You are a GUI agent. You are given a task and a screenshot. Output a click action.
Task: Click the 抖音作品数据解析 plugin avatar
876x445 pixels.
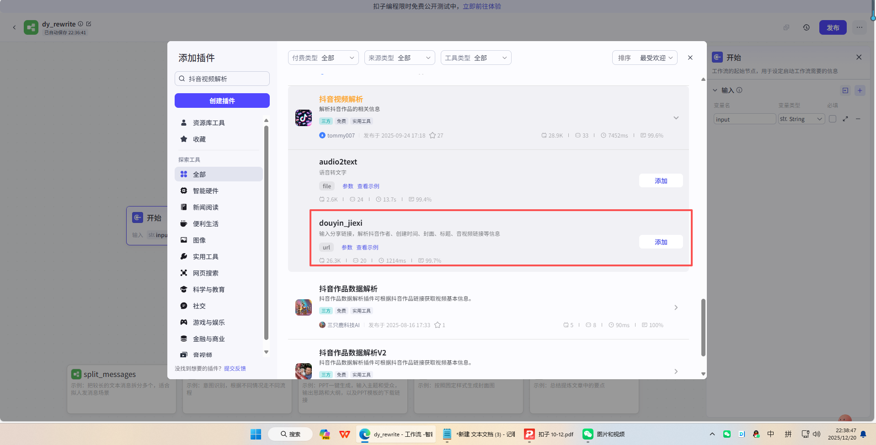[x=304, y=307]
